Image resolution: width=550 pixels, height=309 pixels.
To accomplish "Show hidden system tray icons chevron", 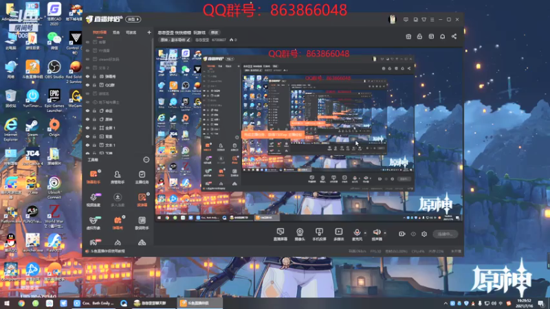I will click(445, 304).
